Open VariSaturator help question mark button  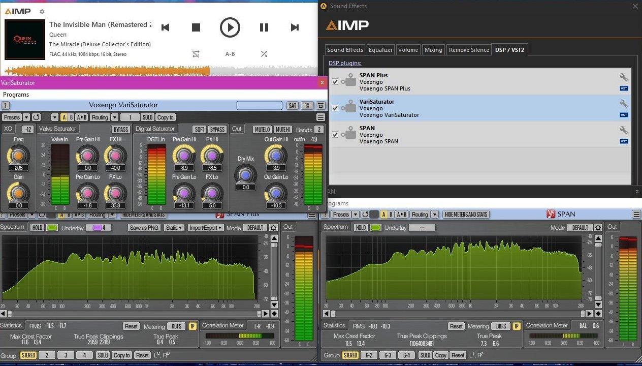6,106
